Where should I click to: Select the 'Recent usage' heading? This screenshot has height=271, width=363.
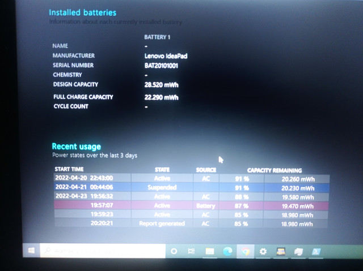pyautogui.click(x=77, y=147)
